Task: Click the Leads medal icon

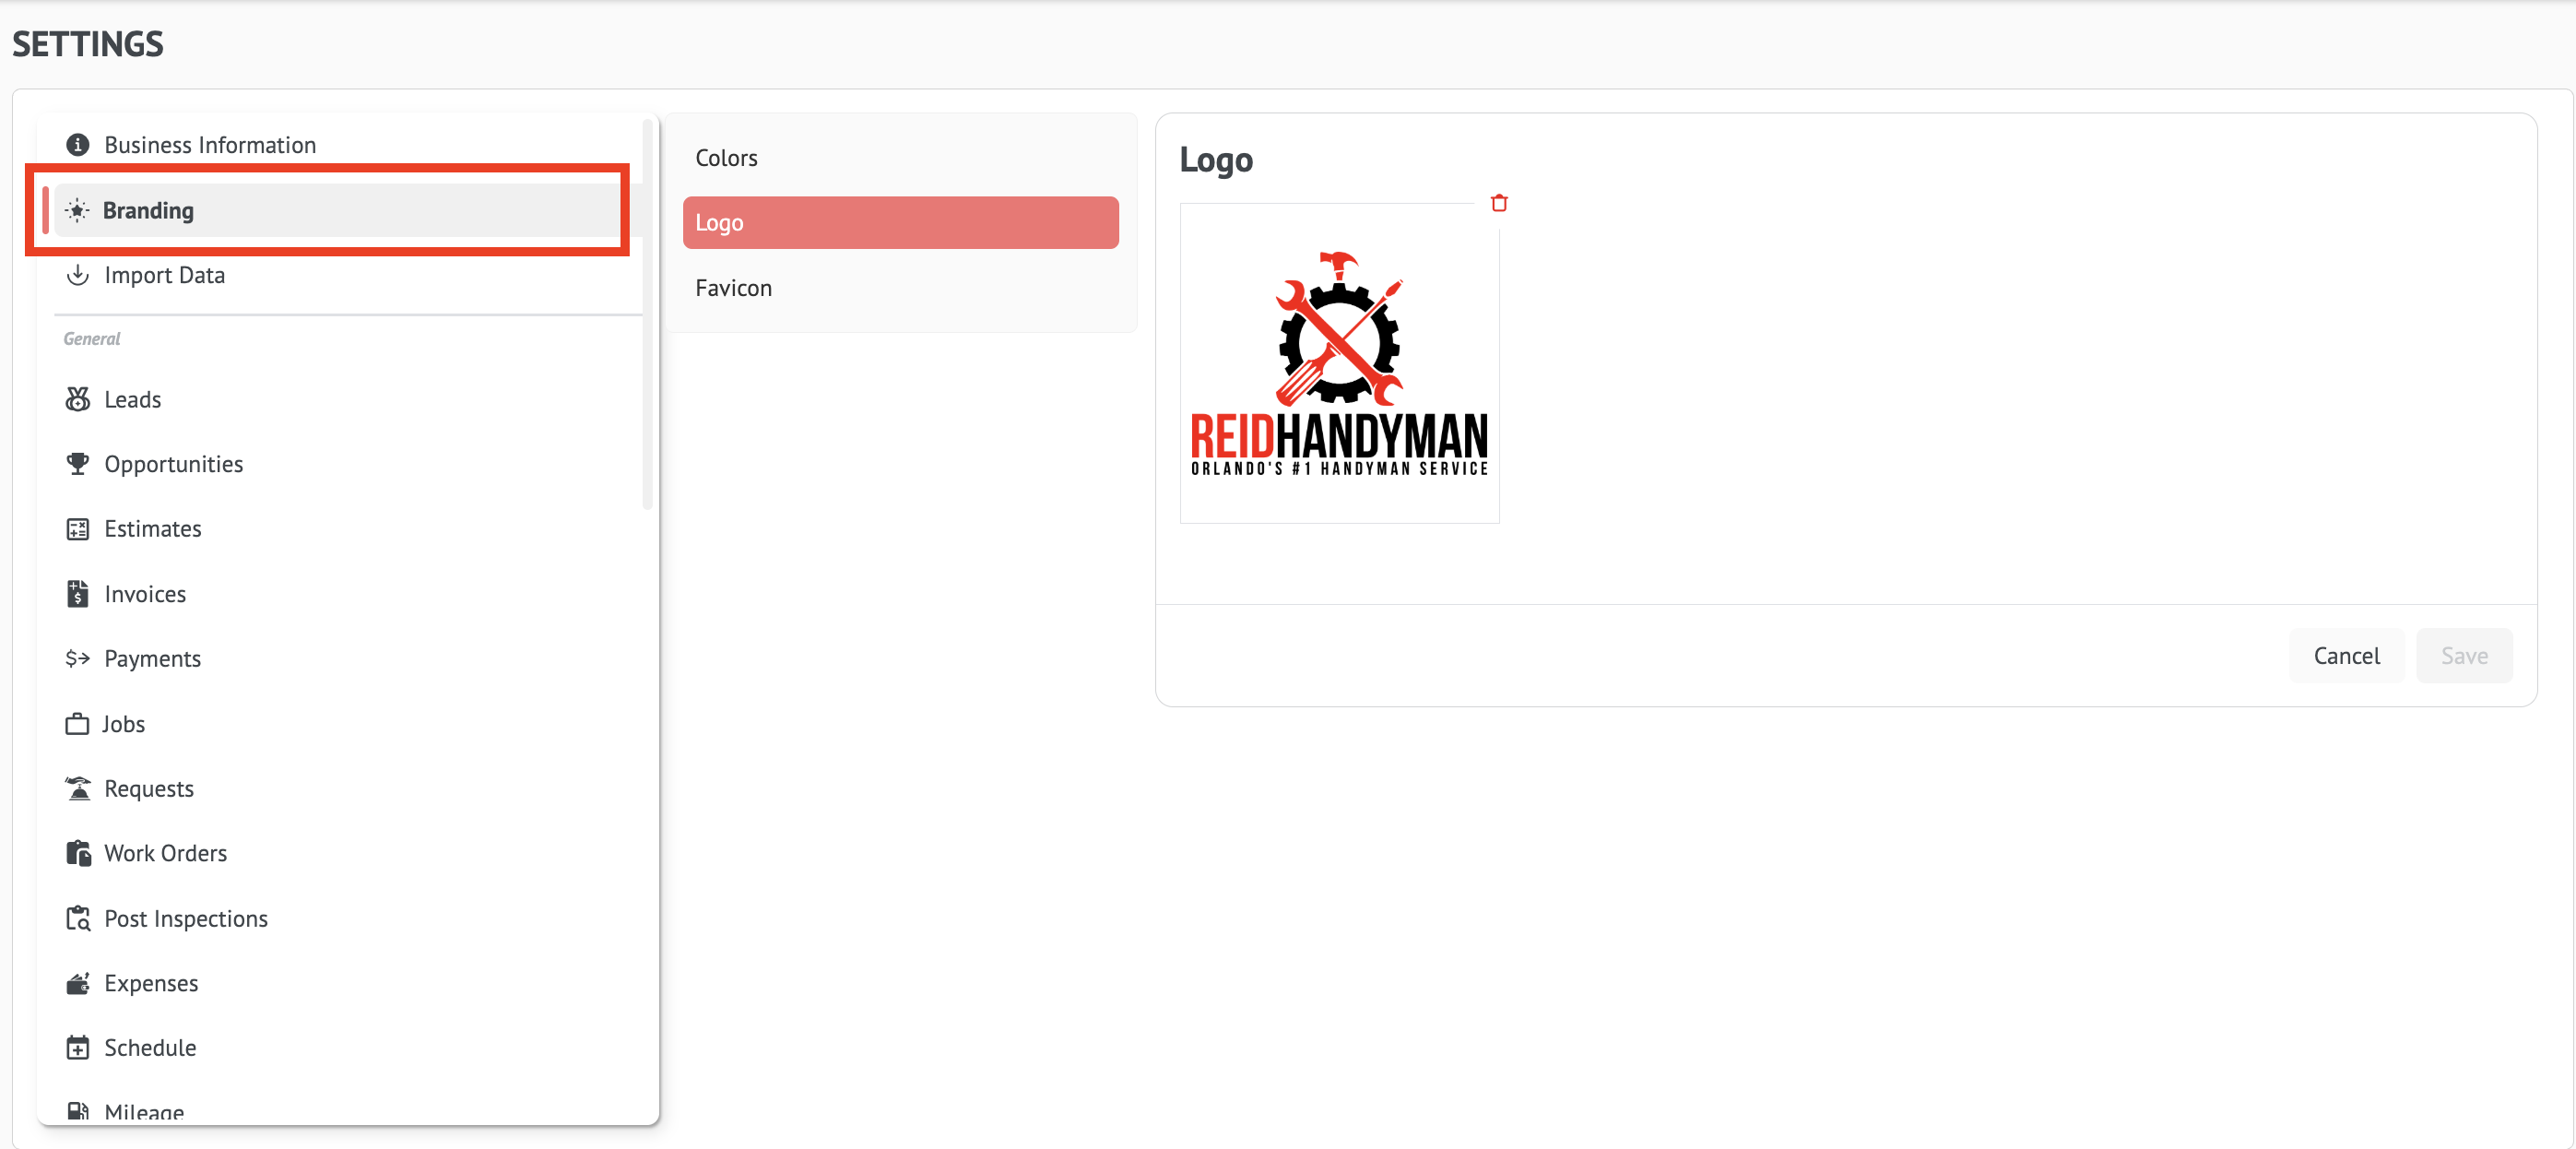Action: [x=77, y=399]
